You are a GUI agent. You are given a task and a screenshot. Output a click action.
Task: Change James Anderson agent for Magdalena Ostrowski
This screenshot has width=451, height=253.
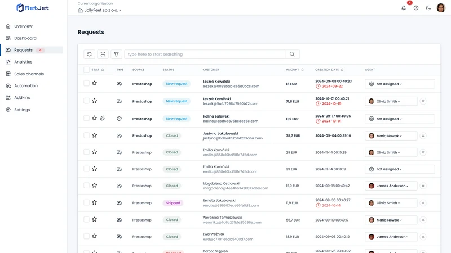(391, 186)
